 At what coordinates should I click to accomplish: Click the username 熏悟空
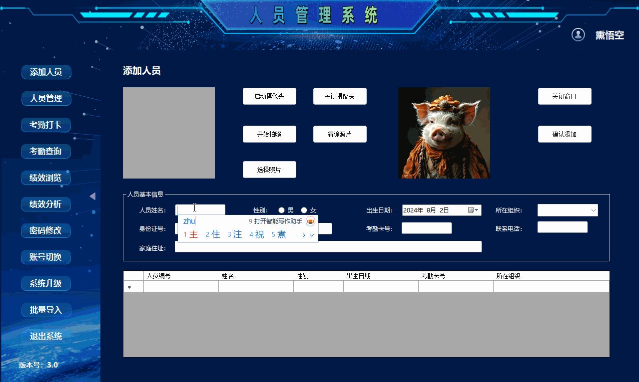(610, 35)
